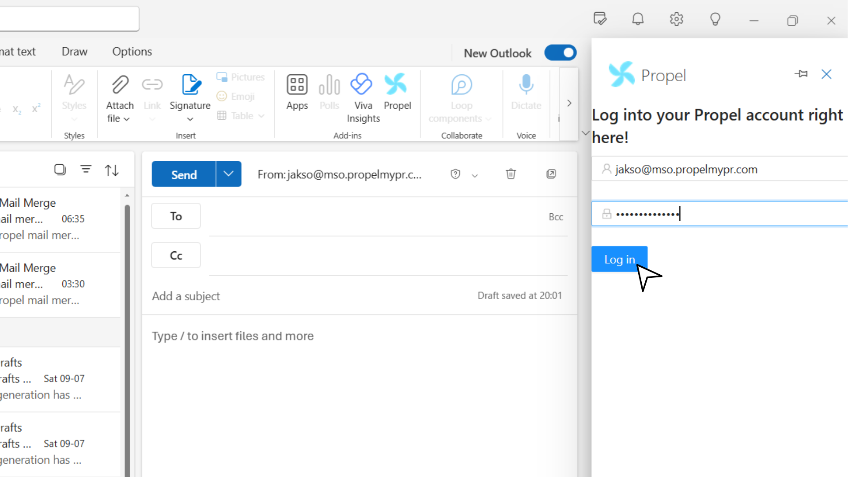
Task: Apply superscript formatting
Action: (x=36, y=108)
